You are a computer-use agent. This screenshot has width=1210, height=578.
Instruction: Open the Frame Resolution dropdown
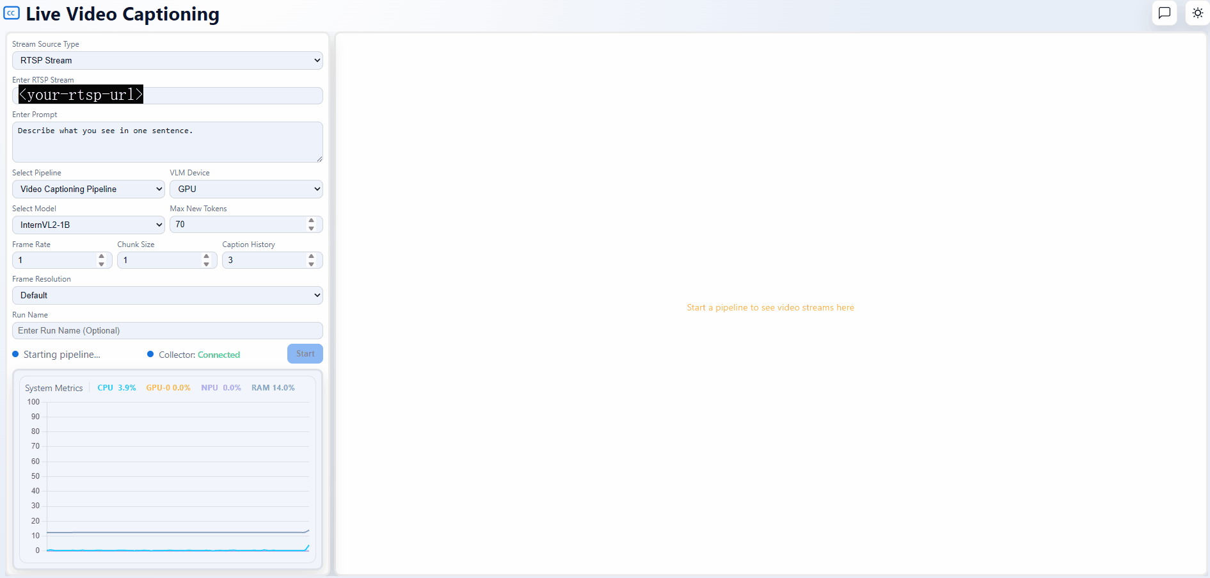pos(168,295)
